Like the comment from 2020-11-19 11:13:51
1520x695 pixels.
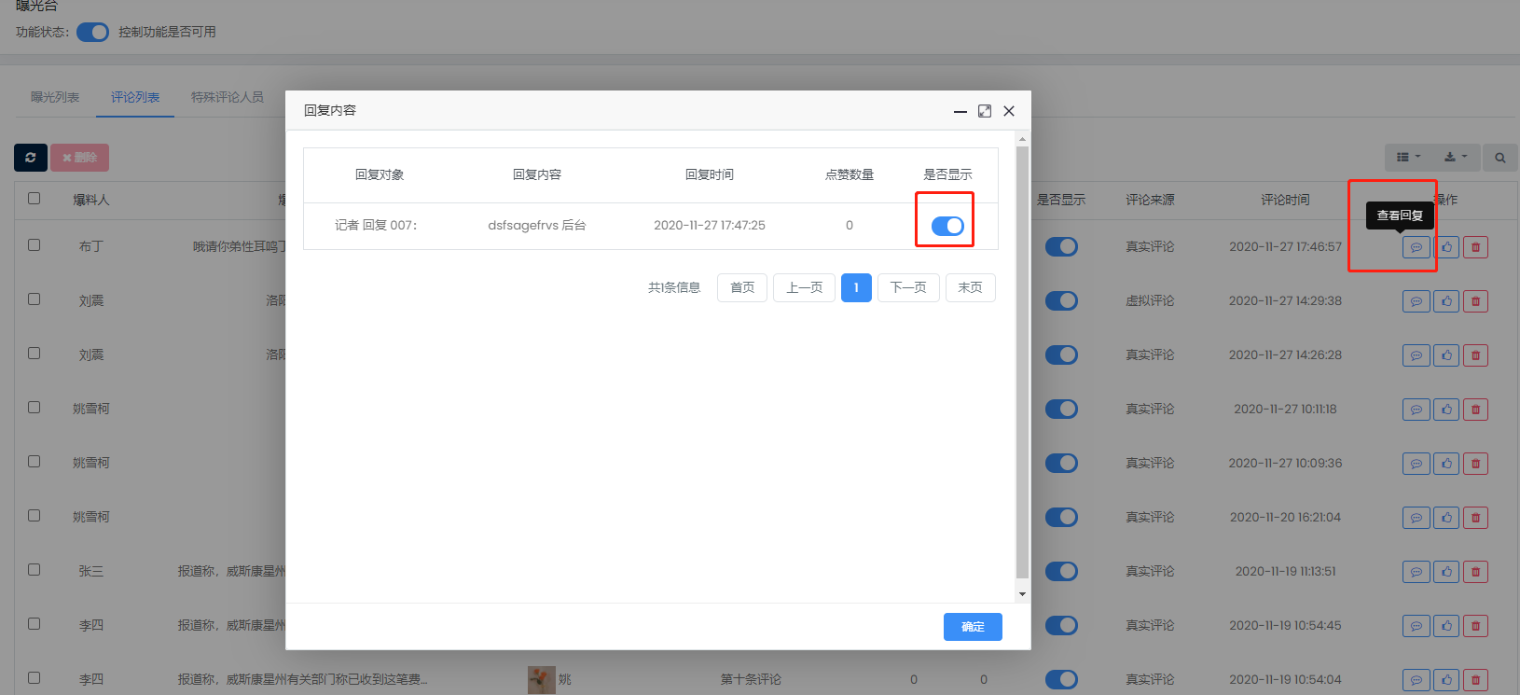point(1446,572)
